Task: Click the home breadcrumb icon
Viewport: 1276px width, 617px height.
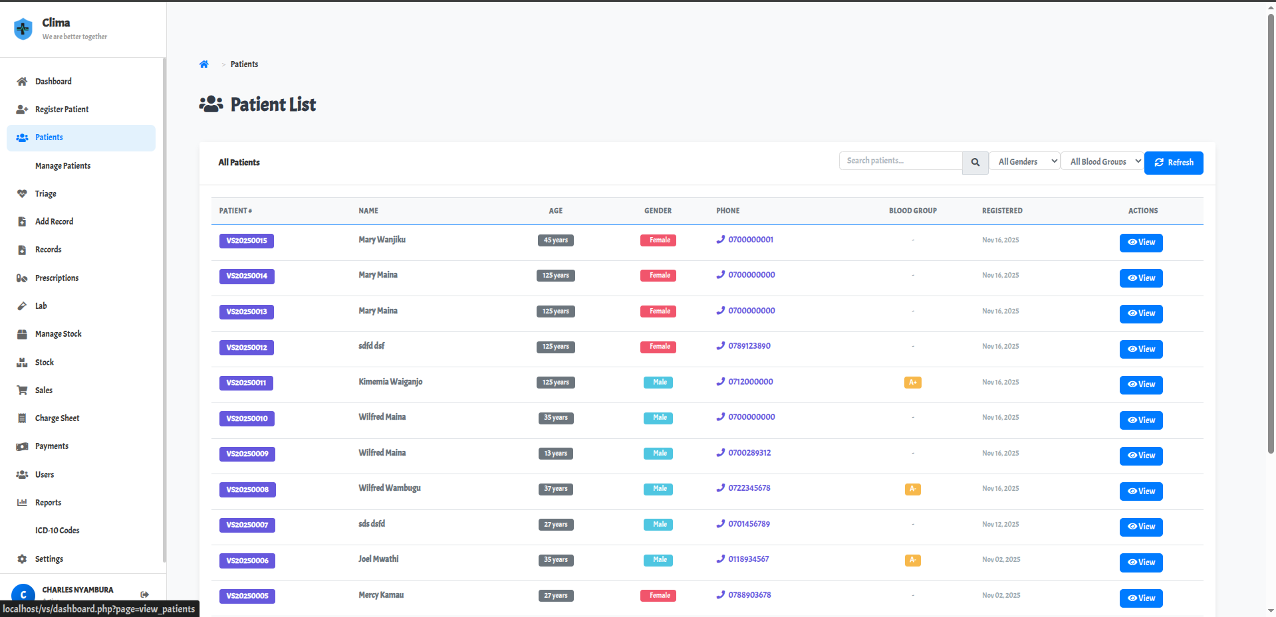Action: coord(204,64)
